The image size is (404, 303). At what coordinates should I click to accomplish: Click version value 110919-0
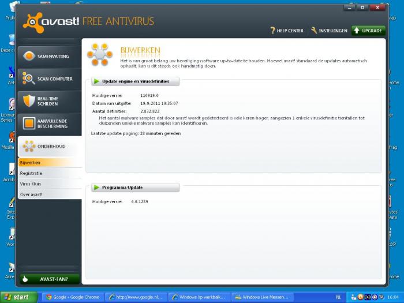[149, 96]
